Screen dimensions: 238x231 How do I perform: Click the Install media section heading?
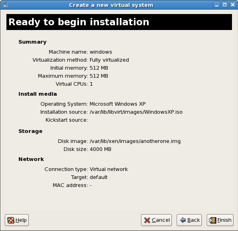[x=38, y=94]
